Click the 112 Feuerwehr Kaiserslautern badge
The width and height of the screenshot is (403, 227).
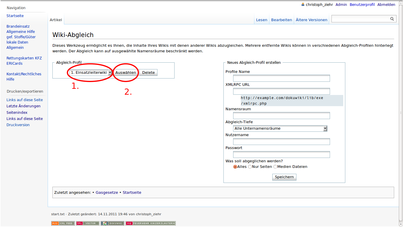pyautogui.click(x=150, y=223)
